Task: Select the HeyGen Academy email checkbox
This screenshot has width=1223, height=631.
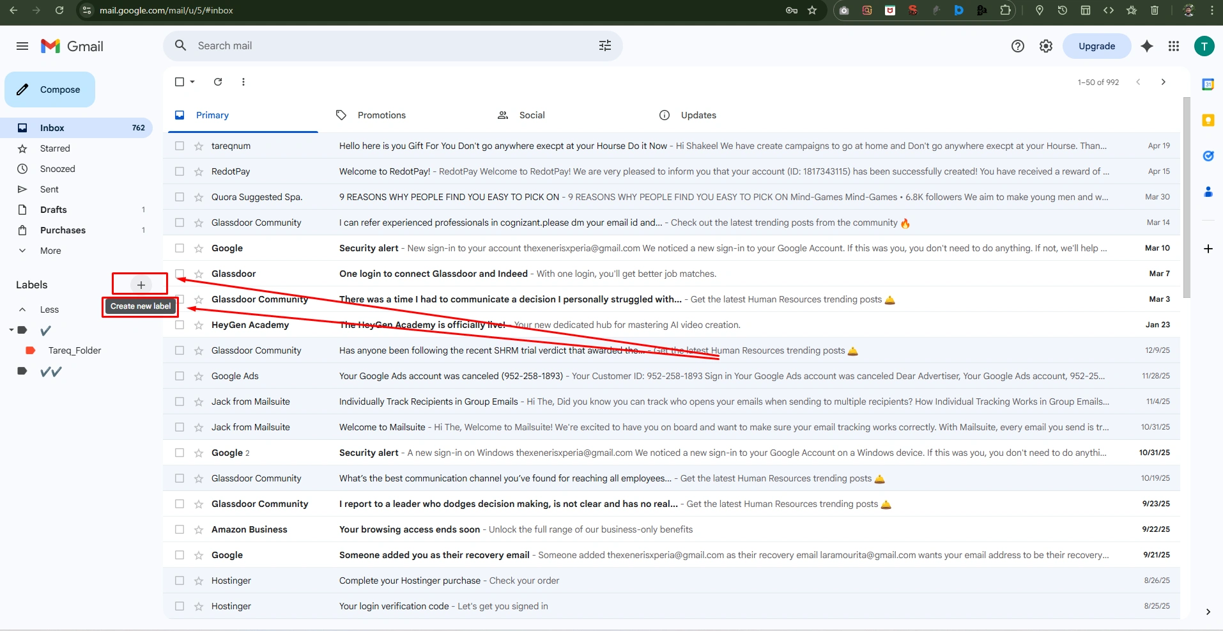Action: pyautogui.click(x=180, y=325)
